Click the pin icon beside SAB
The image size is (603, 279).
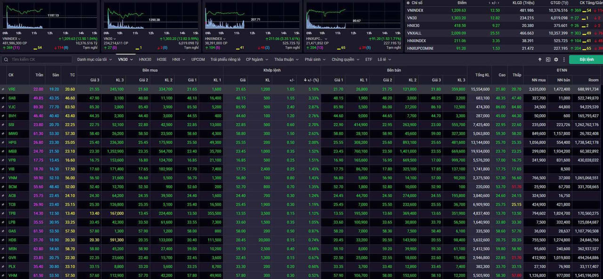coord(3,98)
